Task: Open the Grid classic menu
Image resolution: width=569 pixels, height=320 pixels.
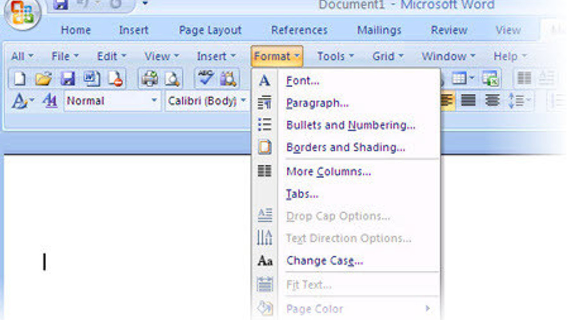Action: (x=388, y=56)
